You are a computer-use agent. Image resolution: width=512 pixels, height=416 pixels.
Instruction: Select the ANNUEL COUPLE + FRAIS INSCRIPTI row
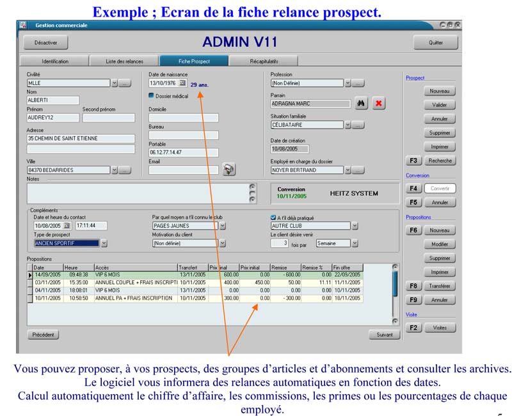(x=195, y=282)
